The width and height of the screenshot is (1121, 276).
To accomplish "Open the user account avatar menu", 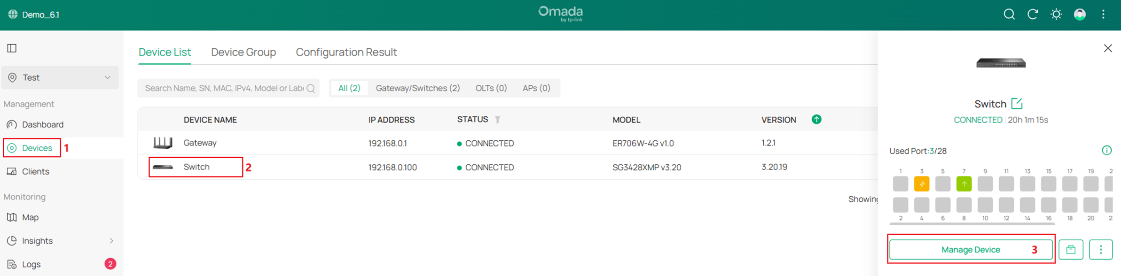I will 1080,15.
